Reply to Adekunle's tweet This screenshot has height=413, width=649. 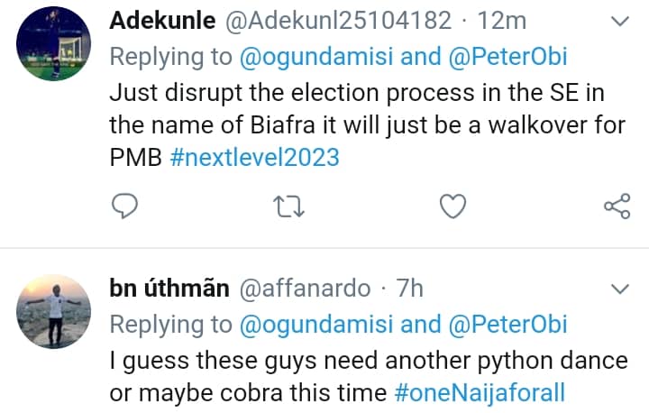123,206
